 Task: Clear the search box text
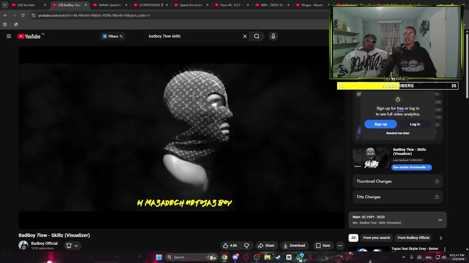tap(245, 36)
